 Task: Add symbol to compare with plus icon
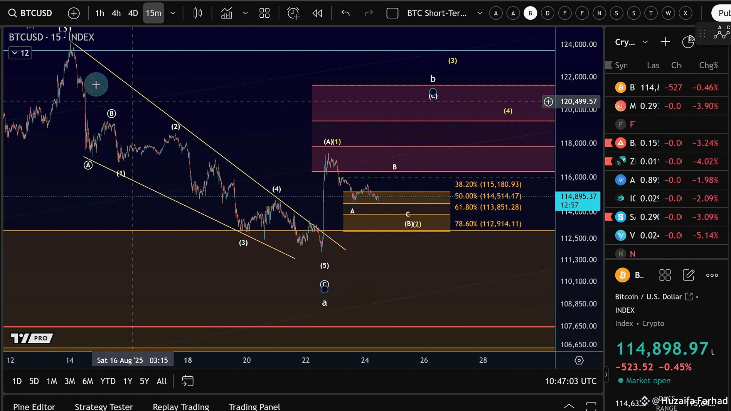(x=74, y=13)
